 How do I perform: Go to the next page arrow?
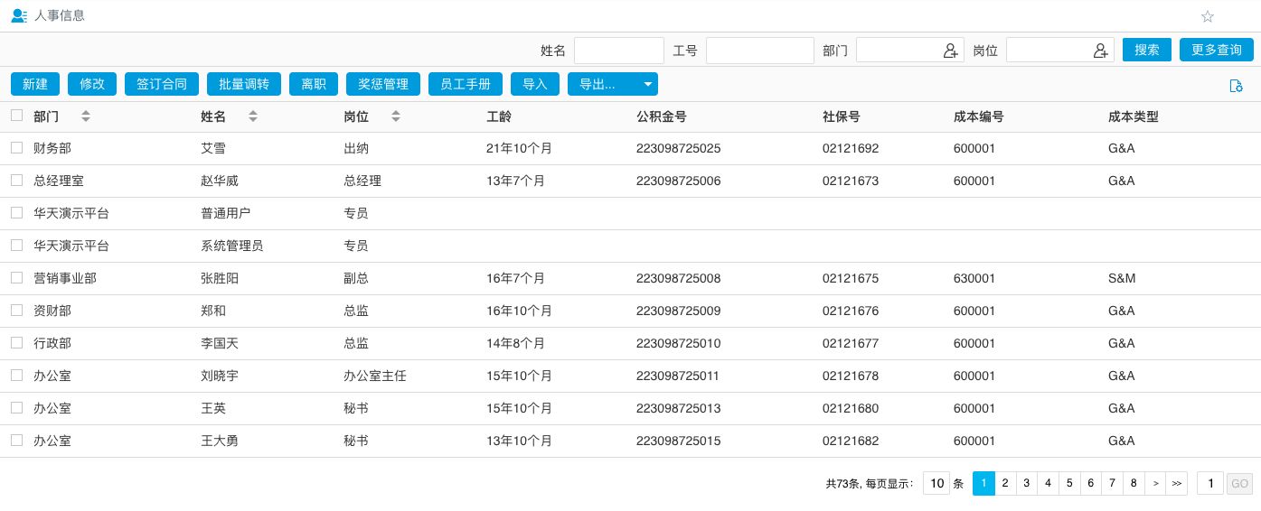pos(1155,483)
